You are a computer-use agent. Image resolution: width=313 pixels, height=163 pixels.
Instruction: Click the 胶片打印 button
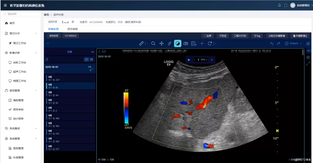click(240, 36)
